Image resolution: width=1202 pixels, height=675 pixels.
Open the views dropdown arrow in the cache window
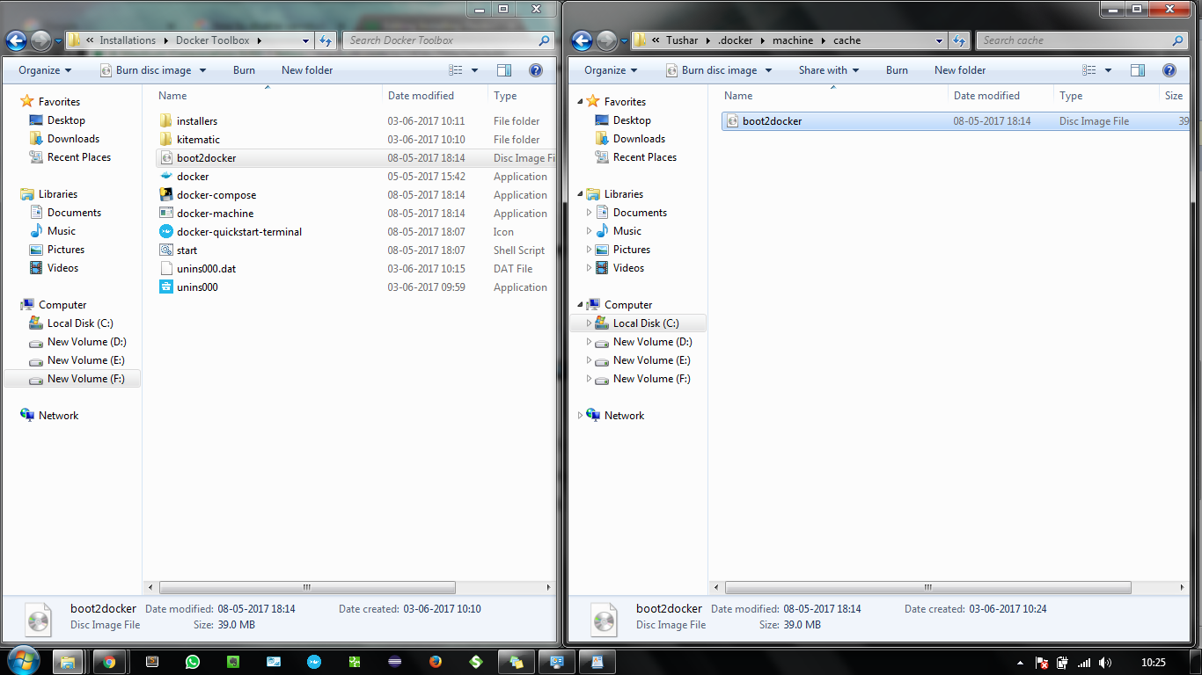click(1110, 70)
